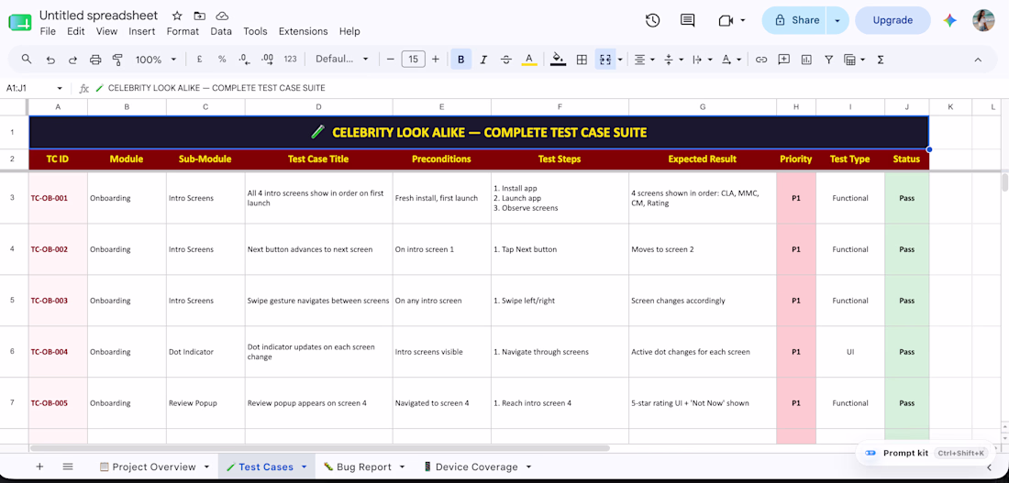
Task: Print the spreadsheet
Action: click(x=95, y=60)
